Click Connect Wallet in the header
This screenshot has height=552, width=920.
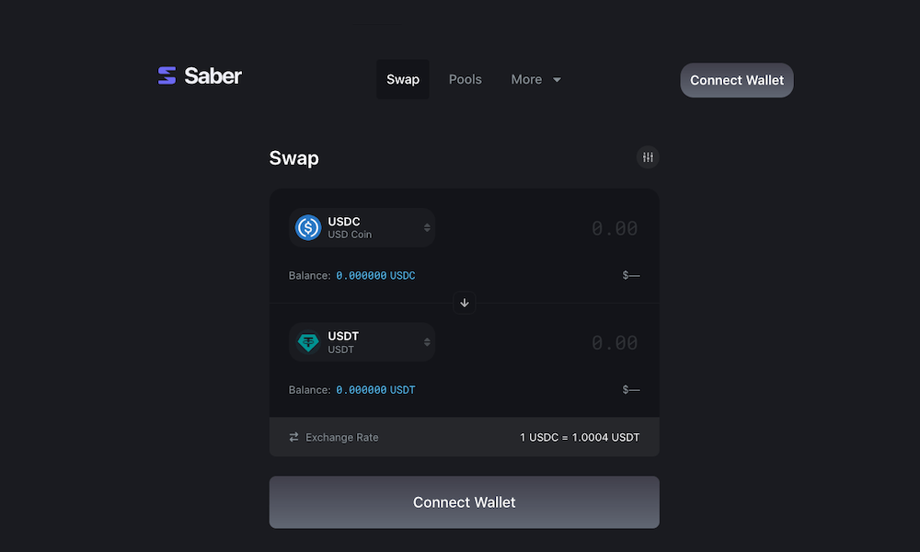[x=737, y=80]
